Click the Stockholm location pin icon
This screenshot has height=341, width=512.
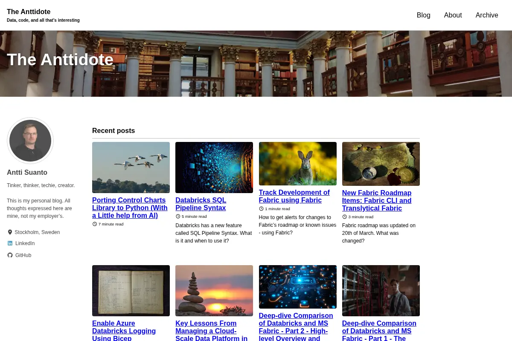click(x=10, y=232)
